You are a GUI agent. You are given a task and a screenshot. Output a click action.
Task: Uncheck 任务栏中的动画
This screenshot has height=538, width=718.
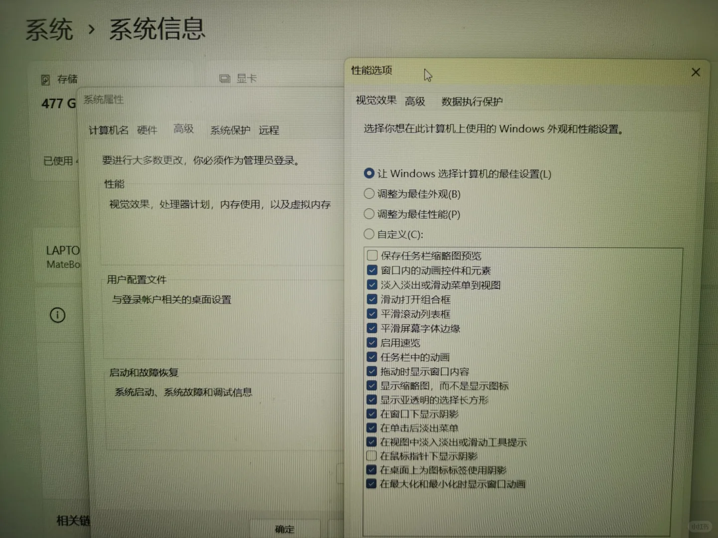tap(371, 357)
